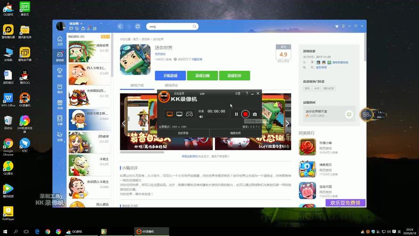The image size is (419, 236).
Task: Click the speaker volume icon in KK recorder
Action: point(201,117)
